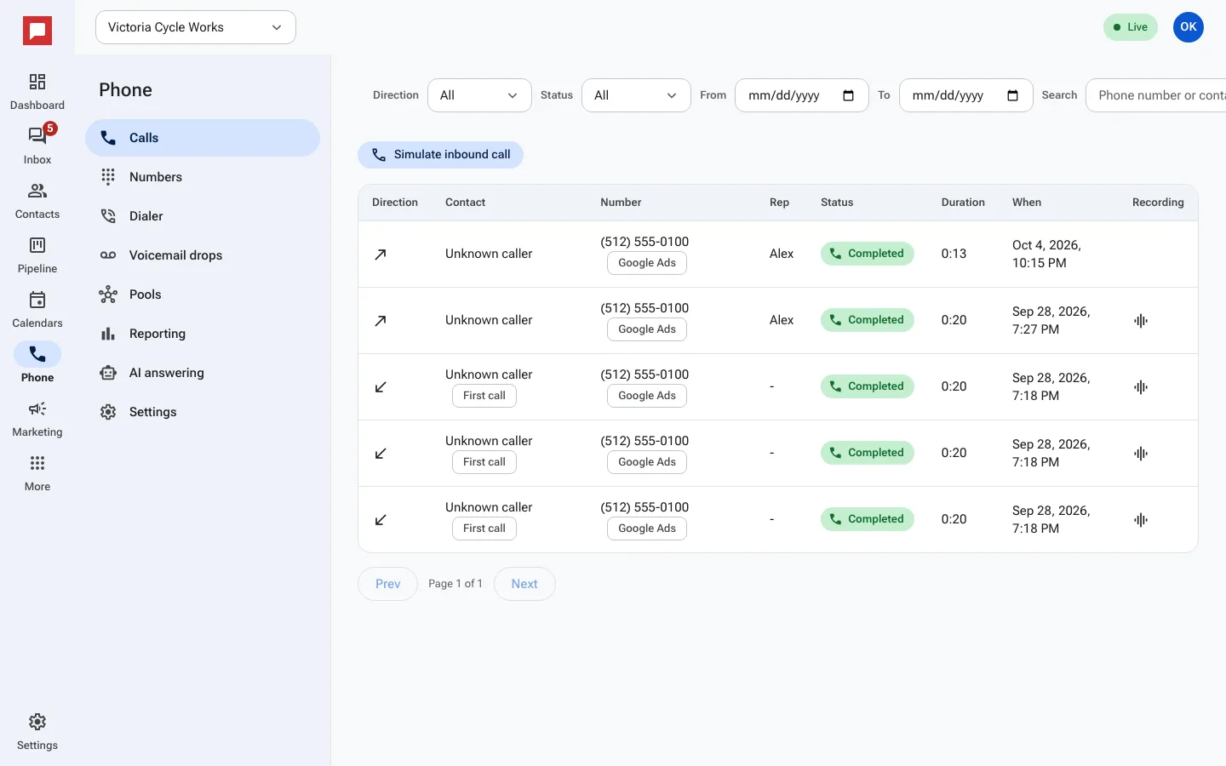This screenshot has height=766, width=1226.
Task: Open the Dialer page
Action: point(203,216)
